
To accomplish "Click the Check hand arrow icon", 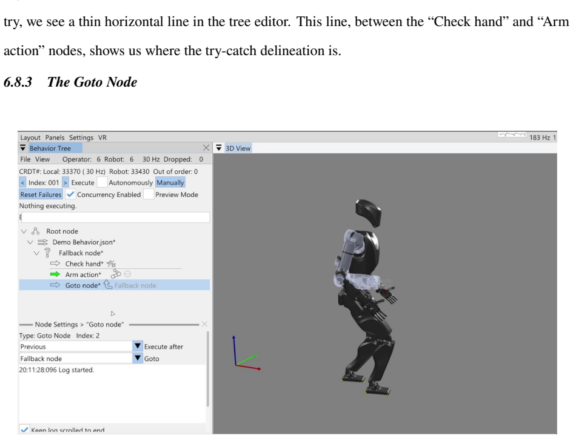I will pyautogui.click(x=55, y=264).
